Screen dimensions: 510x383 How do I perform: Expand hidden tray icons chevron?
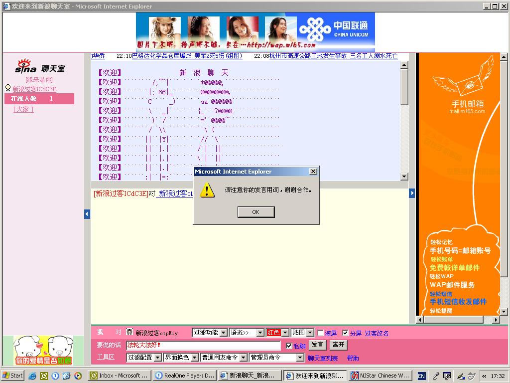pyautogui.click(x=484, y=376)
